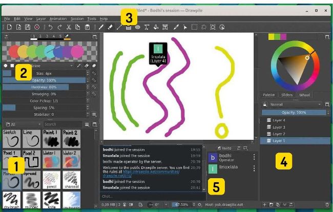Image resolution: width=333 pixels, height=212 pixels.
Task: Open the layer blend mode Normal dropdown
Action: click(292, 104)
